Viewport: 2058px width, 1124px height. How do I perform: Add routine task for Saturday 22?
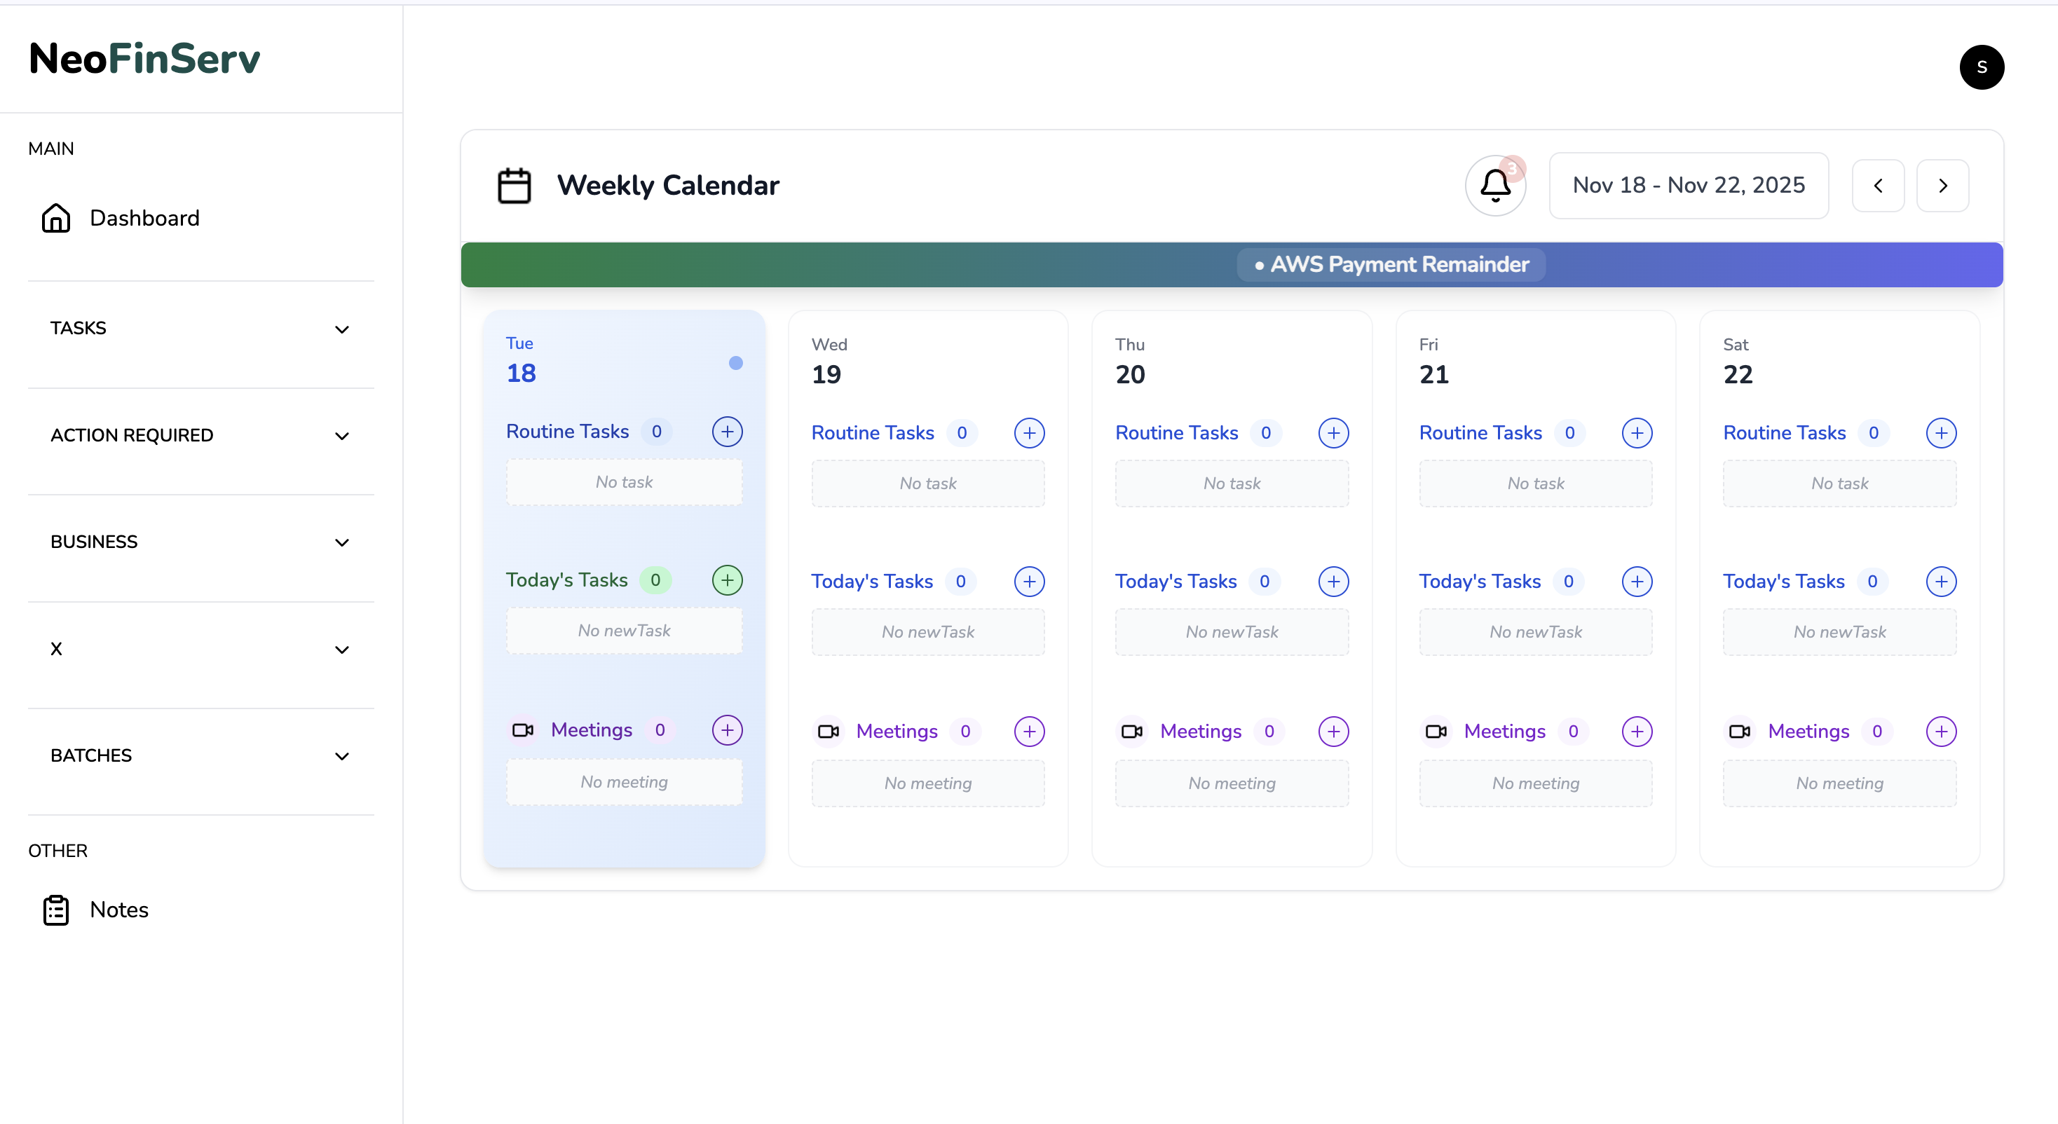click(x=1940, y=433)
